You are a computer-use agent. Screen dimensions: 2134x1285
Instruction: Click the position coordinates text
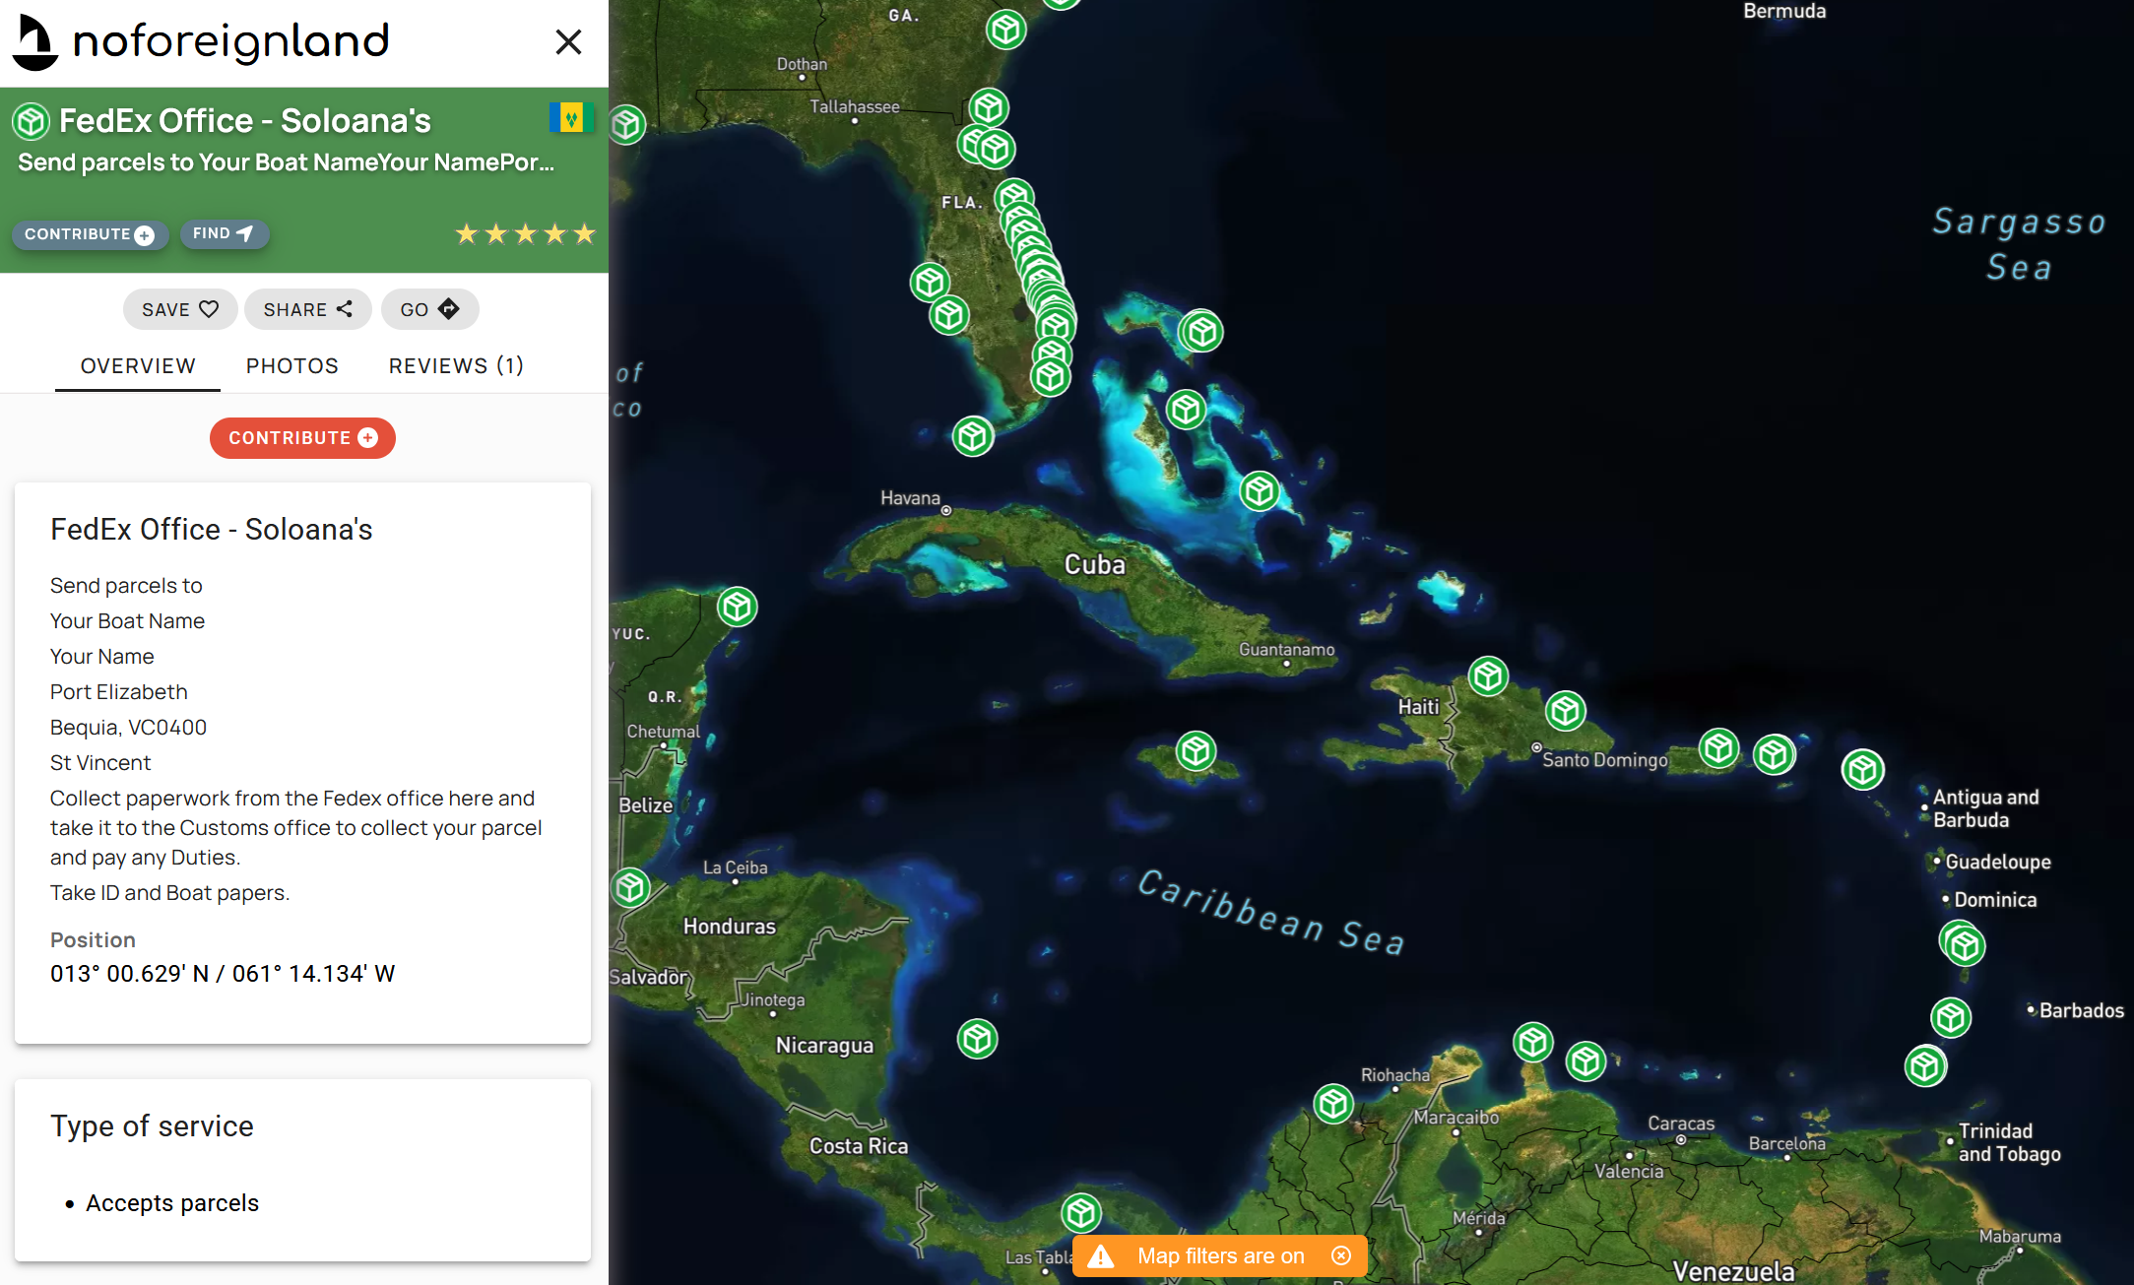[x=223, y=974]
